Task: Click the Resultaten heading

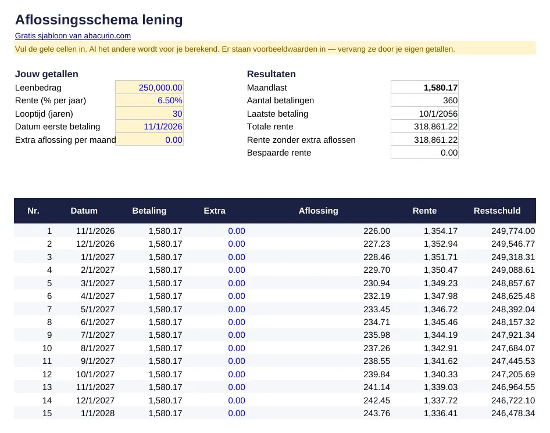Action: (272, 74)
